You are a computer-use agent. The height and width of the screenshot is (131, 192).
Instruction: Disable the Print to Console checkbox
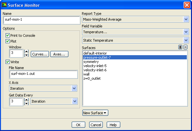(x=7, y=35)
